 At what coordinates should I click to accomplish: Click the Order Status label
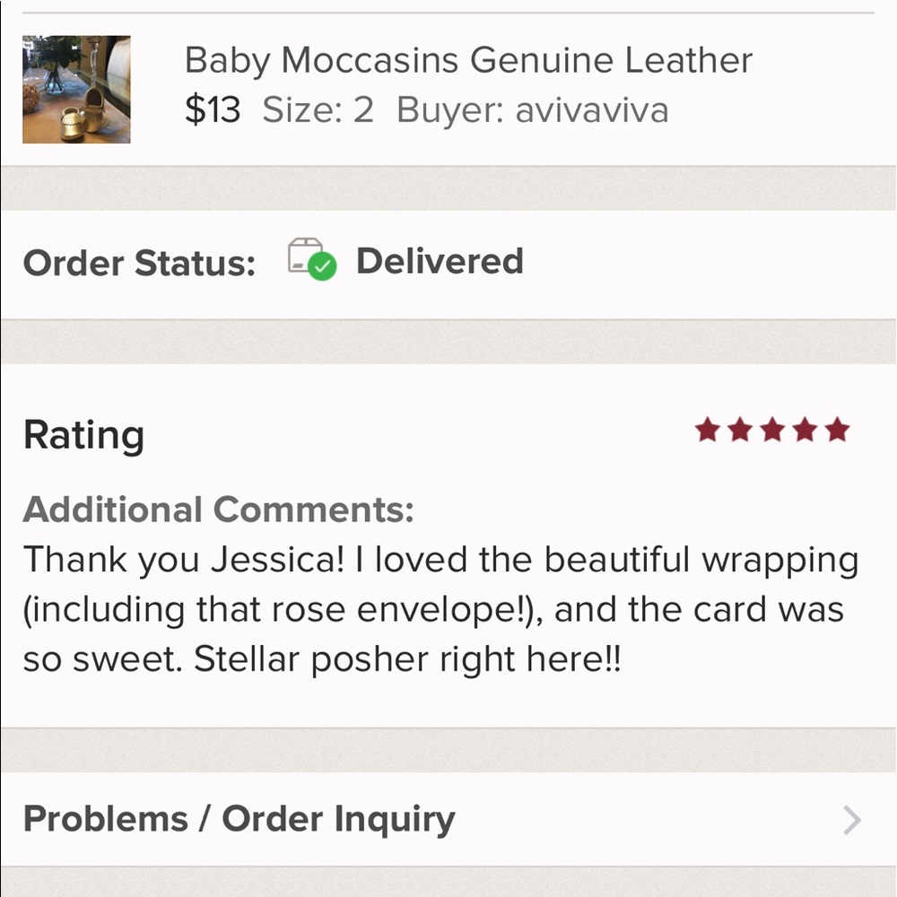(x=139, y=263)
